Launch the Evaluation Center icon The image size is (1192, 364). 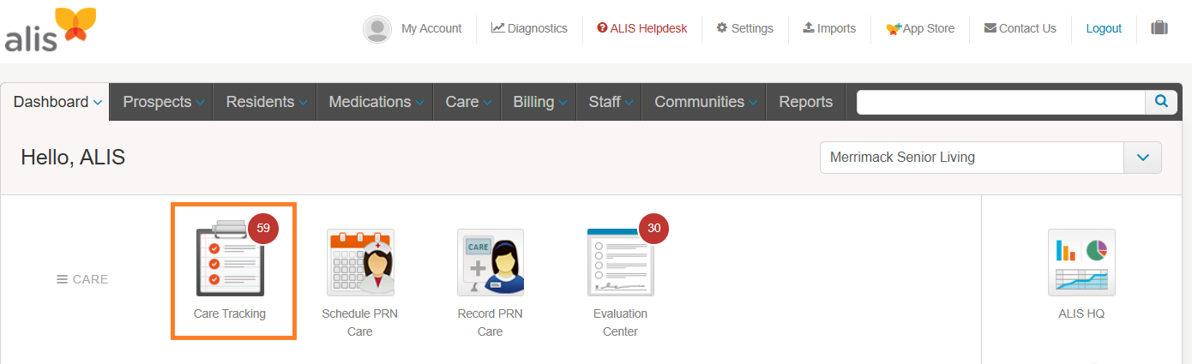coord(620,262)
